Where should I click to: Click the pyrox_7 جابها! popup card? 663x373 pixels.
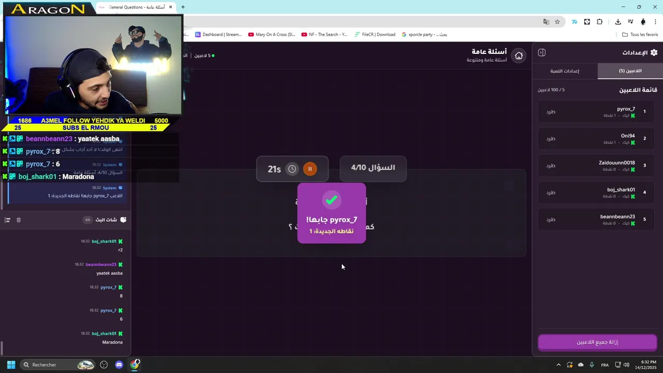331,213
